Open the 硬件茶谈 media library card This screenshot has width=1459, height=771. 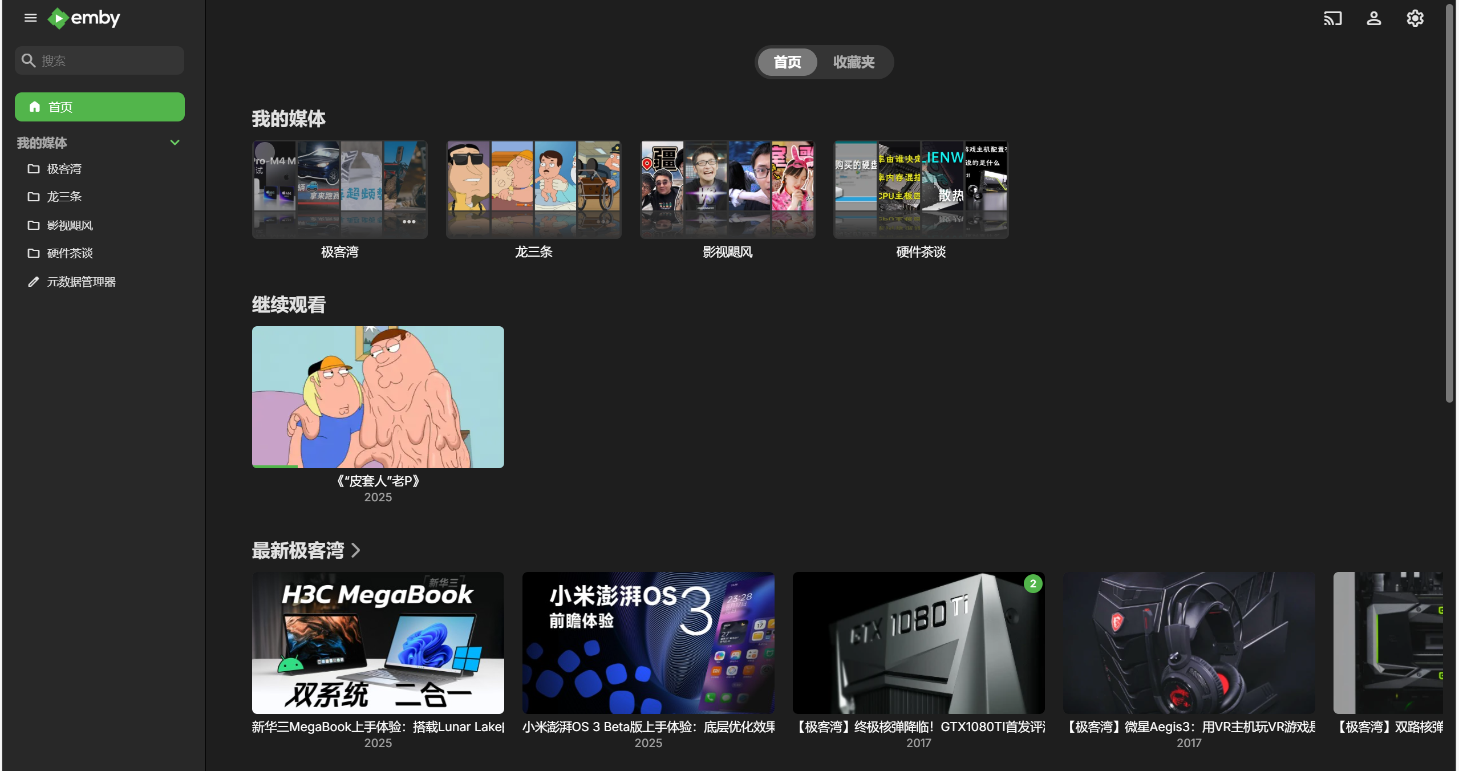tap(921, 190)
